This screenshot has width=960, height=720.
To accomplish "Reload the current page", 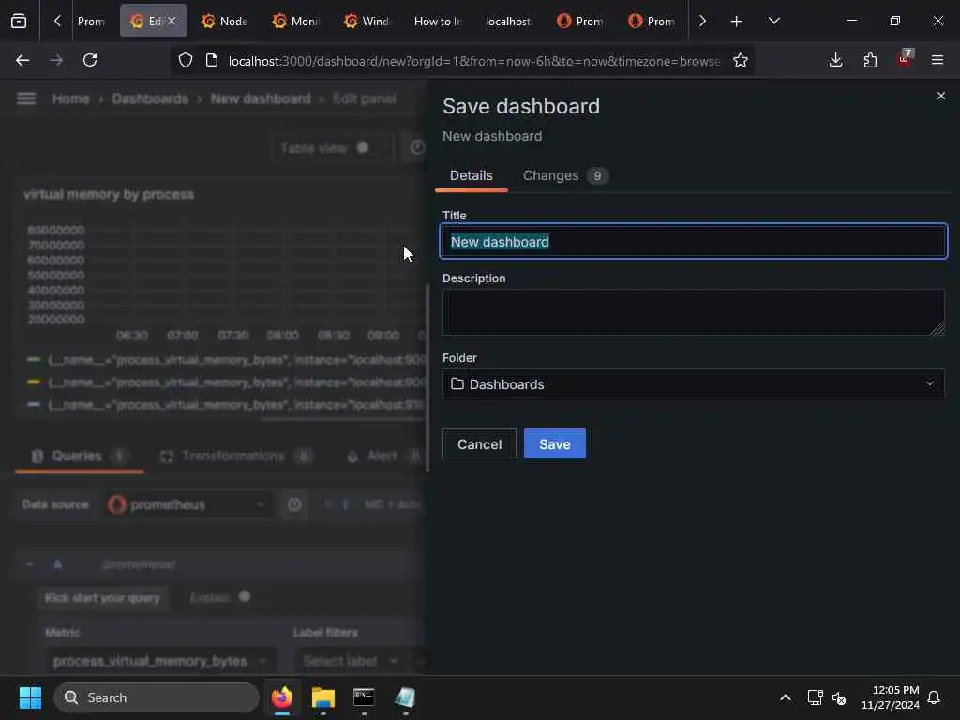I will click(x=90, y=60).
